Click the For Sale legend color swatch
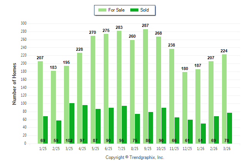Viewport: 249px width, 167px height. tap(103, 10)
